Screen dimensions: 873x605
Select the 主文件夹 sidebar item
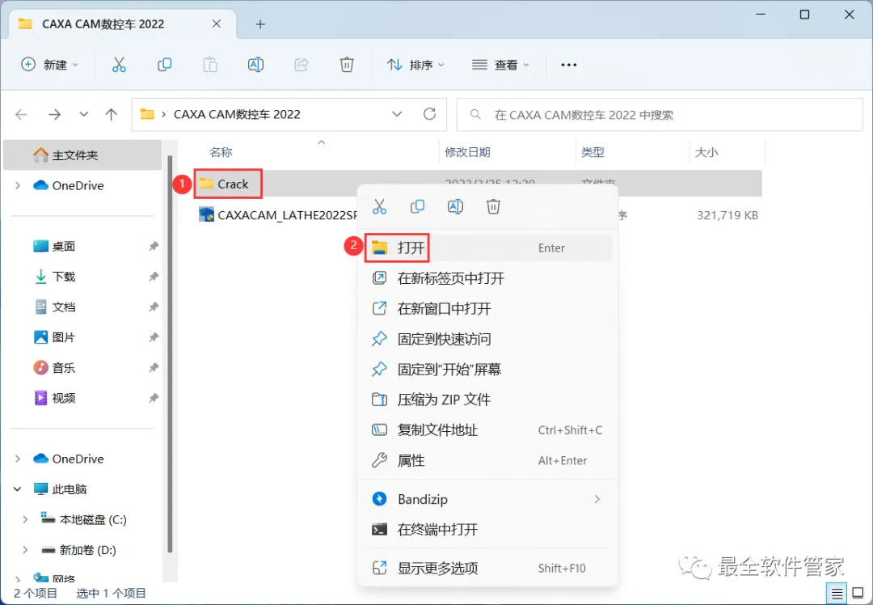coord(82,154)
